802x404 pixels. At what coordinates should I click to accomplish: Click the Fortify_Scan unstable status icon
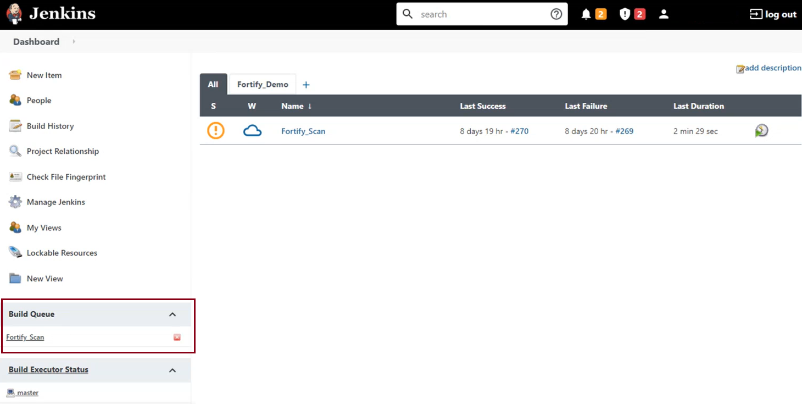click(x=216, y=131)
